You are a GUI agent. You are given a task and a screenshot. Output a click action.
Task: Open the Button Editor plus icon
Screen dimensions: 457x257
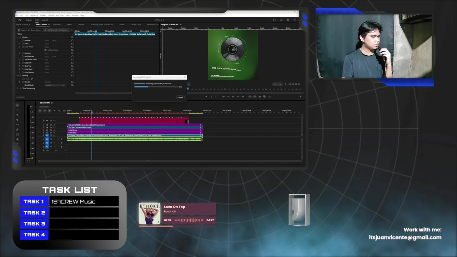coord(300,96)
